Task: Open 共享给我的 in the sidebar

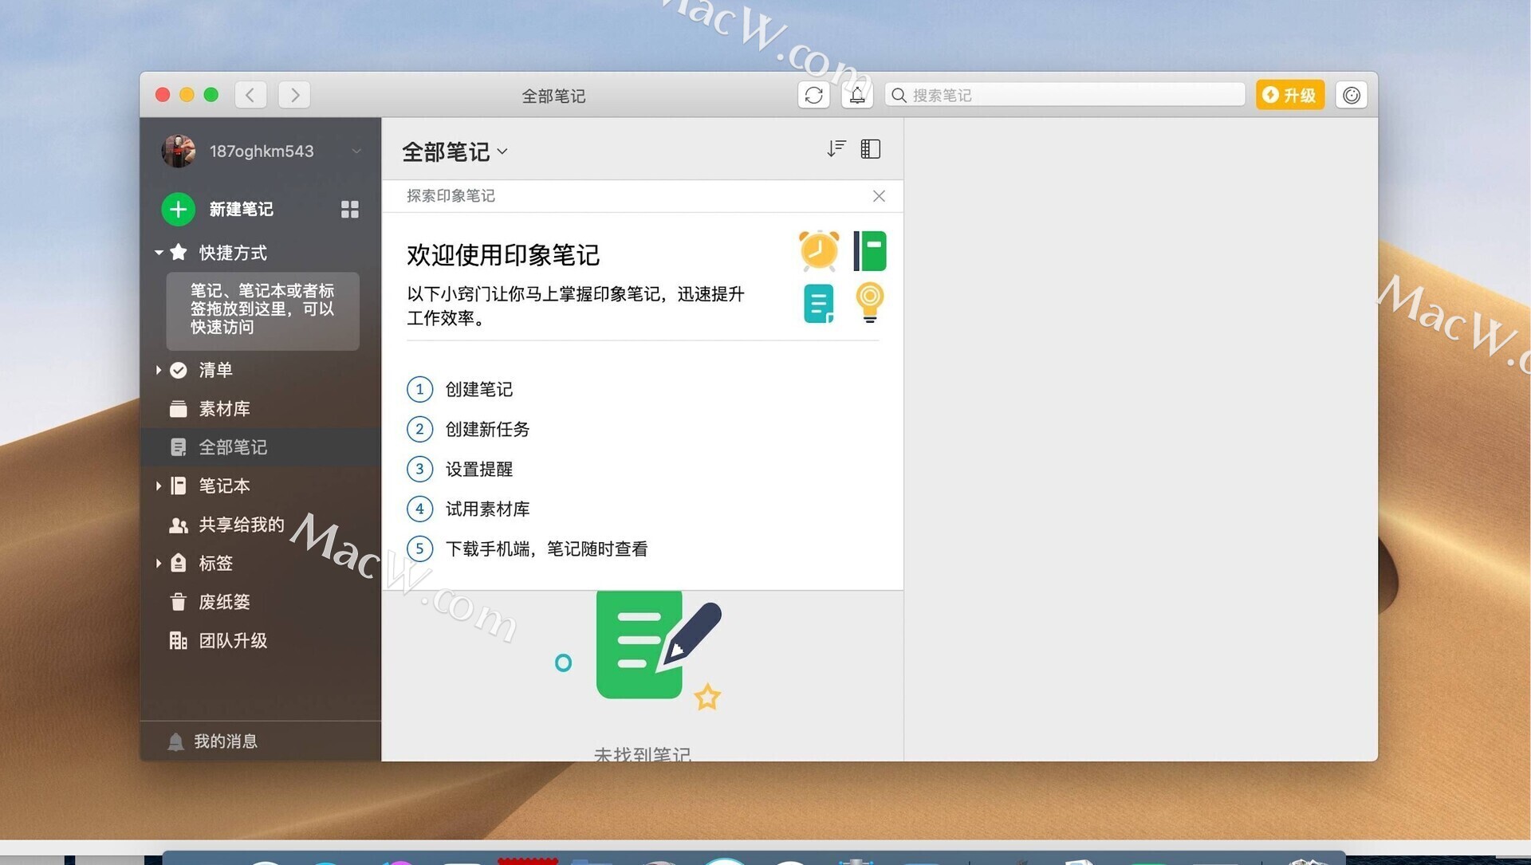Action: (260, 525)
